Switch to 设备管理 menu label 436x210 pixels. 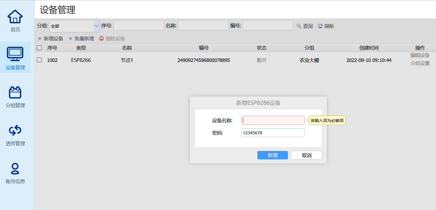coord(15,68)
